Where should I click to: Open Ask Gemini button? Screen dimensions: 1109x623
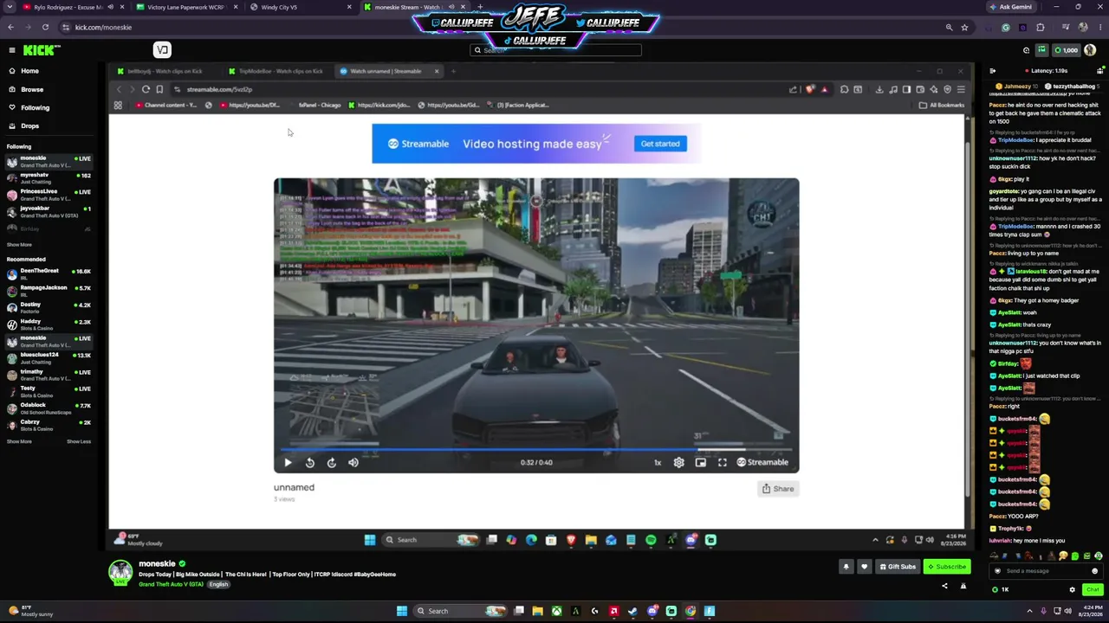tap(1011, 7)
